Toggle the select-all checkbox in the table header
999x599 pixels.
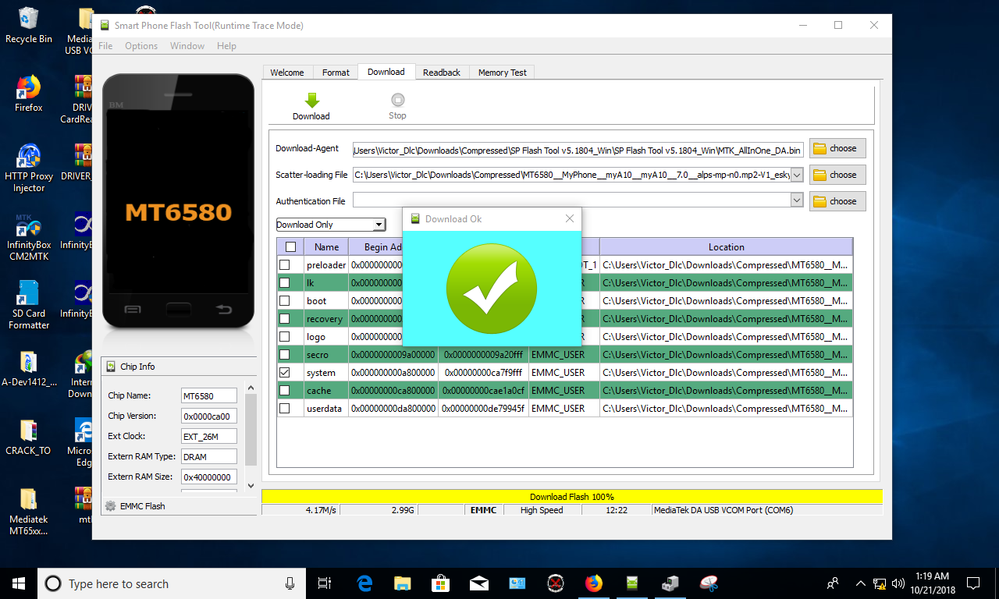click(x=290, y=247)
